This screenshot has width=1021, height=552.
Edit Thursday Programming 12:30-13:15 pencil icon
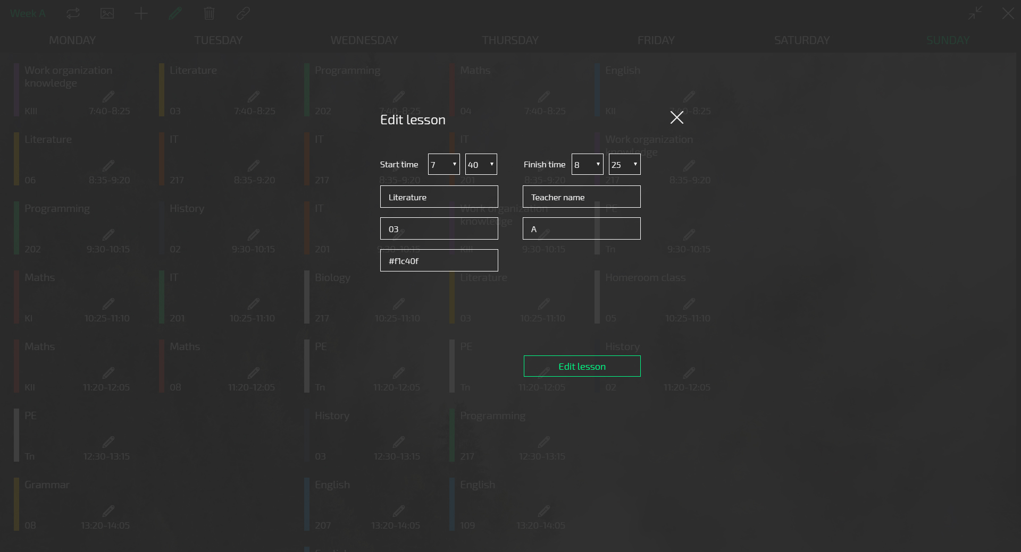pyautogui.click(x=544, y=442)
